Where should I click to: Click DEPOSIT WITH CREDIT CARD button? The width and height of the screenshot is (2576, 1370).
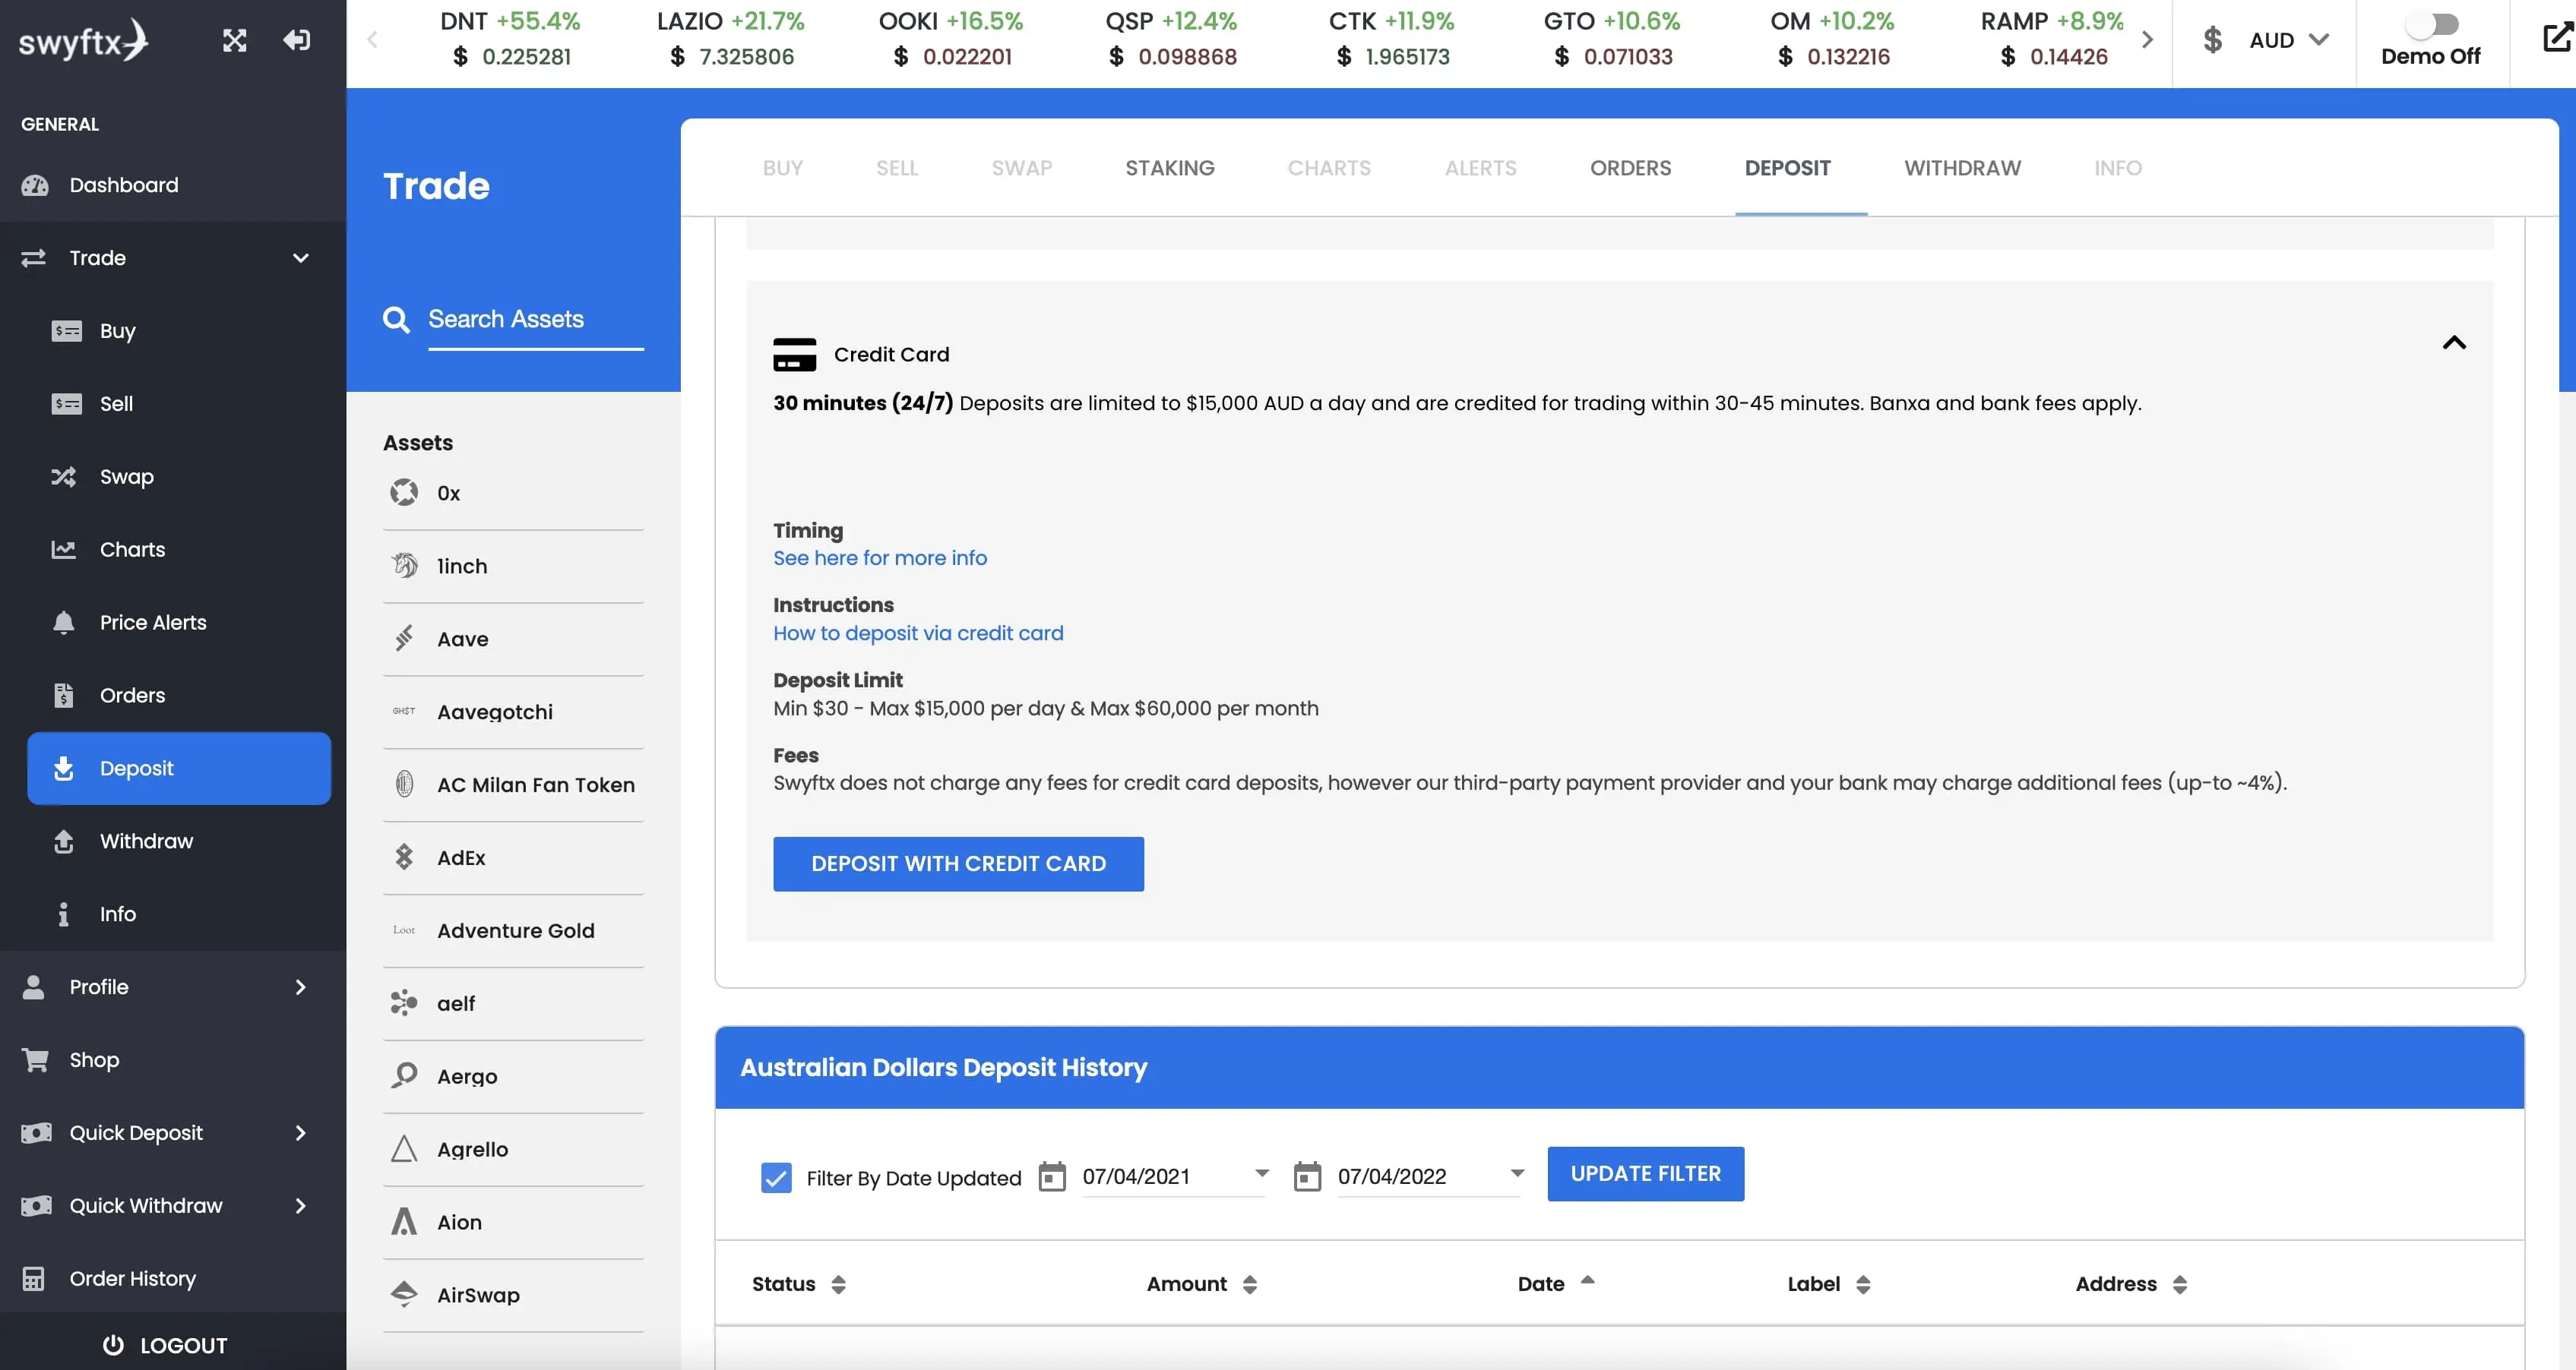pyautogui.click(x=958, y=864)
